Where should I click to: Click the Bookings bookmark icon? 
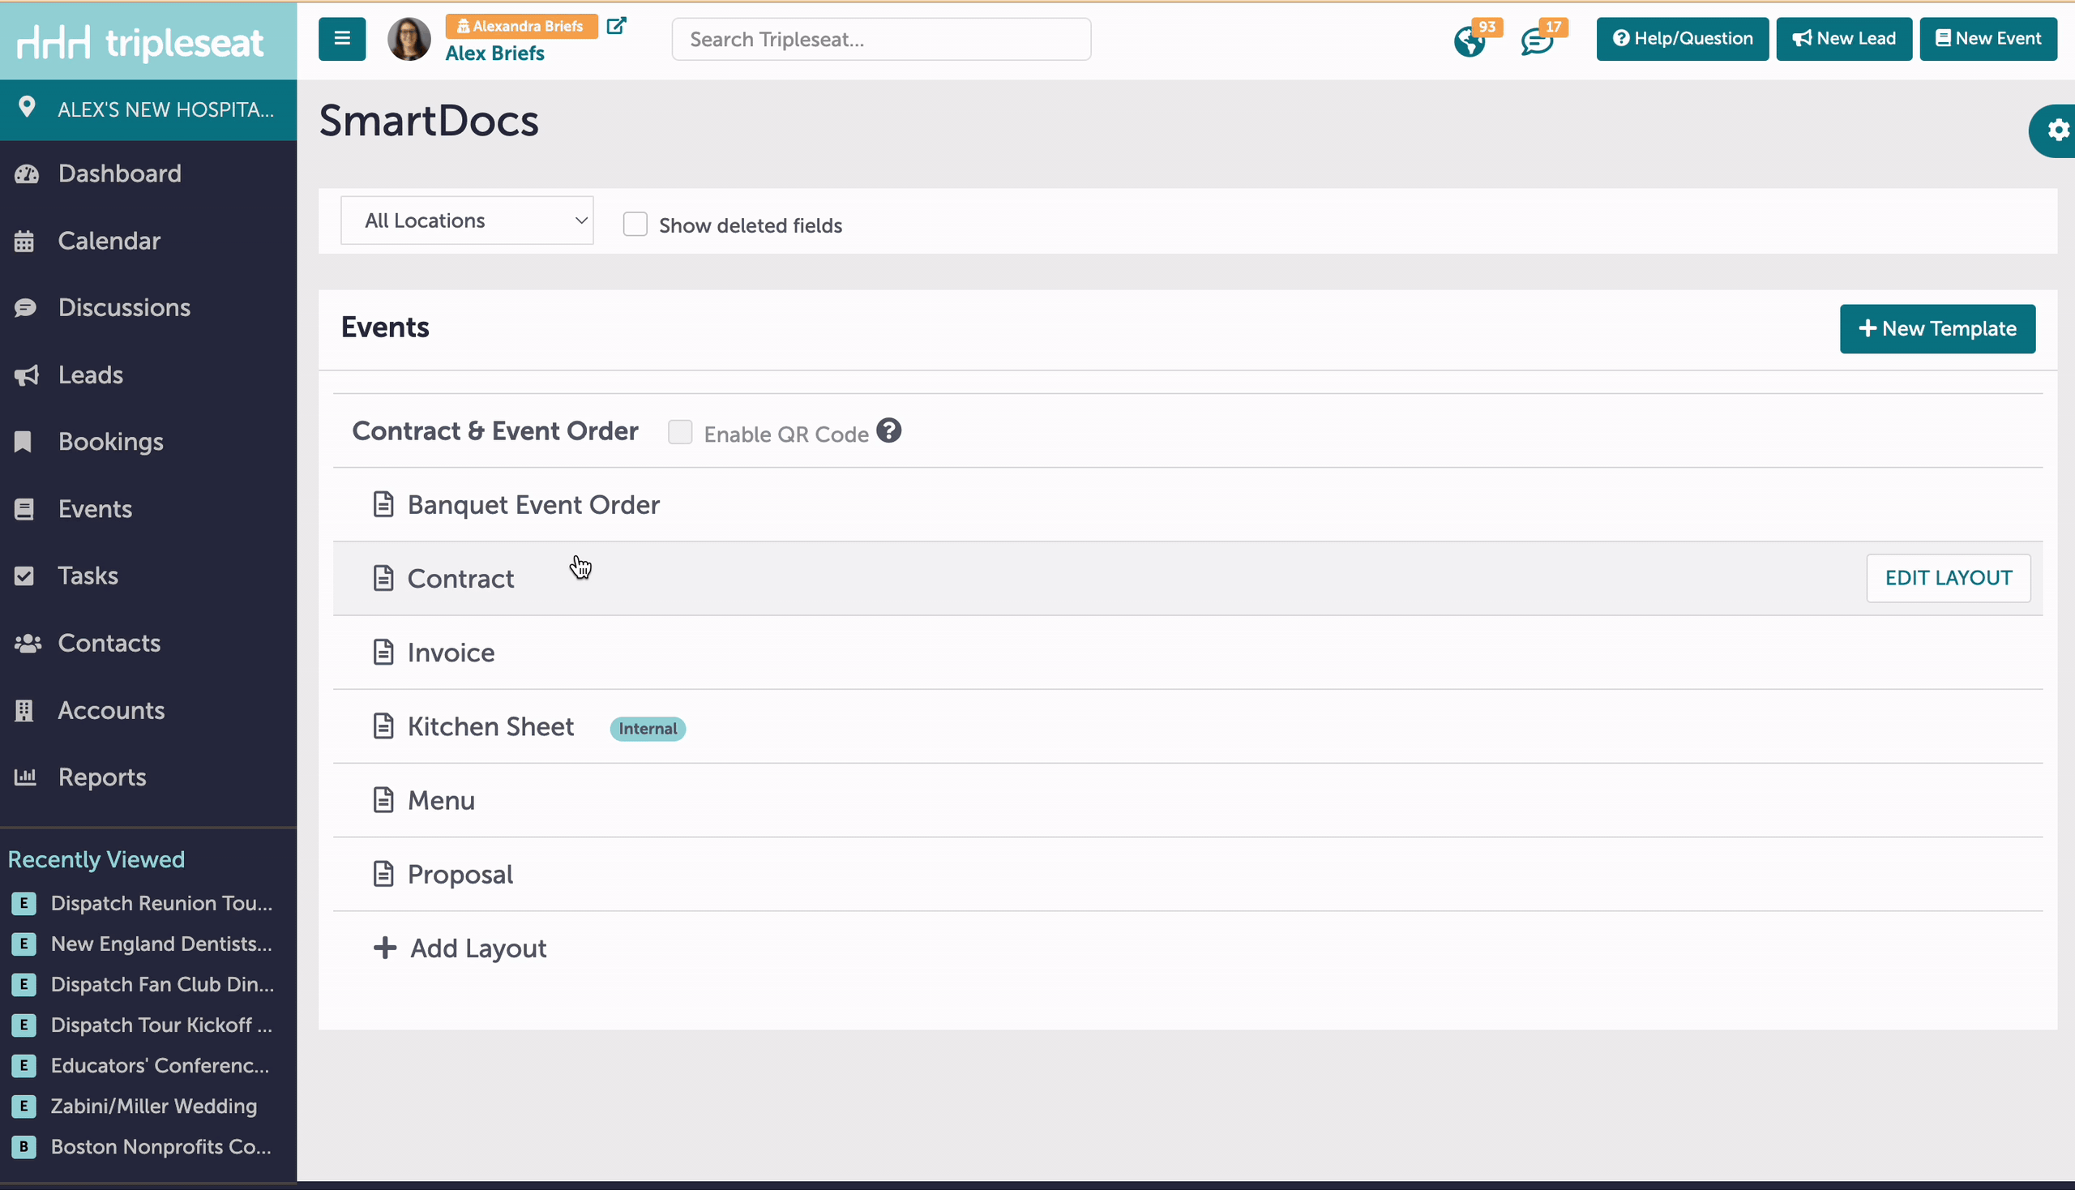[23, 441]
